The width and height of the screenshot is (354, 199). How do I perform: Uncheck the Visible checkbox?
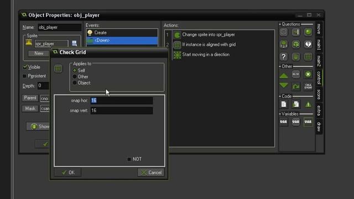pyautogui.click(x=25, y=67)
